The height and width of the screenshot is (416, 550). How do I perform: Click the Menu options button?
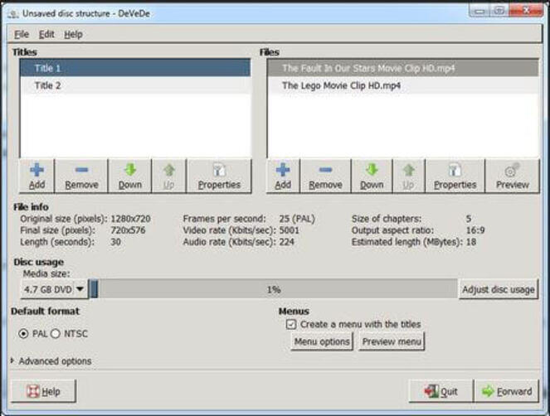(x=322, y=341)
